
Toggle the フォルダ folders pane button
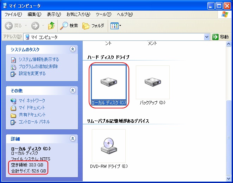(x=93, y=26)
